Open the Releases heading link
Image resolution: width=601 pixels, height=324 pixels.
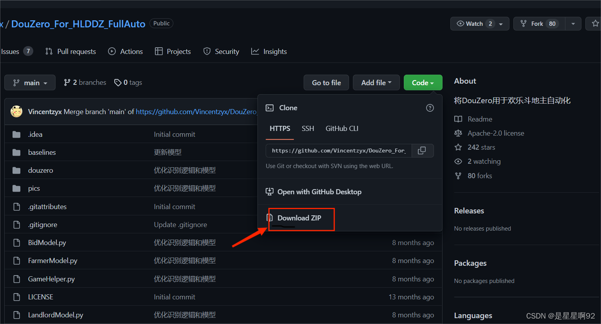(x=469, y=211)
